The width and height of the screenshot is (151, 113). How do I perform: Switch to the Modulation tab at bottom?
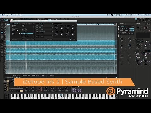(10, 78)
